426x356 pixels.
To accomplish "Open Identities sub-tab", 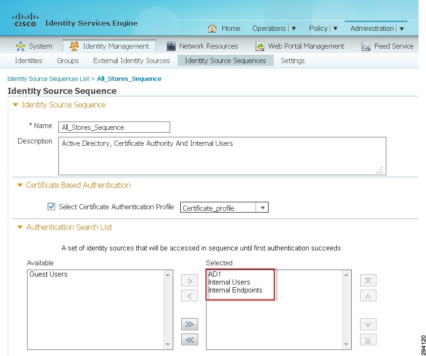I will tap(28, 61).
